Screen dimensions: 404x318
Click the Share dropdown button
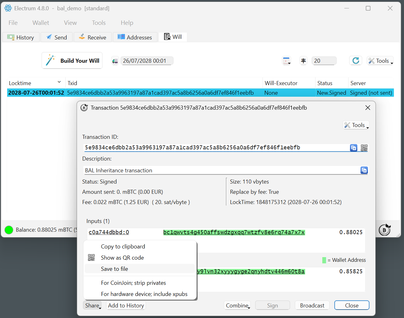click(x=92, y=306)
